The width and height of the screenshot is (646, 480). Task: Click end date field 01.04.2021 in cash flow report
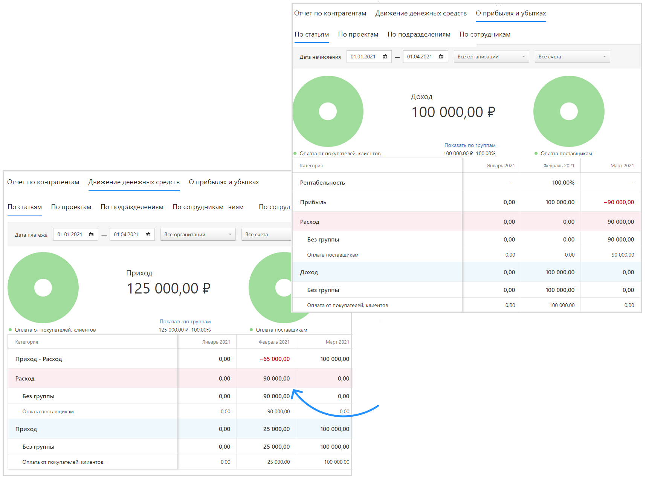coord(132,234)
